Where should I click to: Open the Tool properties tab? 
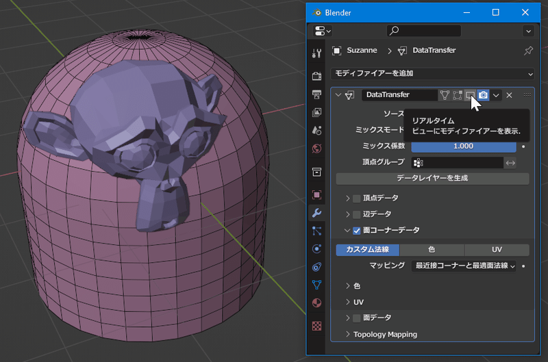point(316,53)
